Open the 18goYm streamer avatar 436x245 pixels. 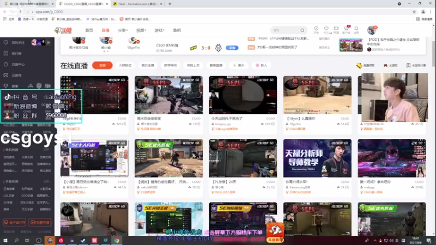click(133, 41)
